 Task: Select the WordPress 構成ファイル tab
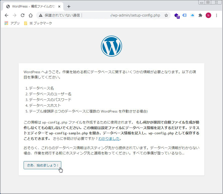coord(34,7)
